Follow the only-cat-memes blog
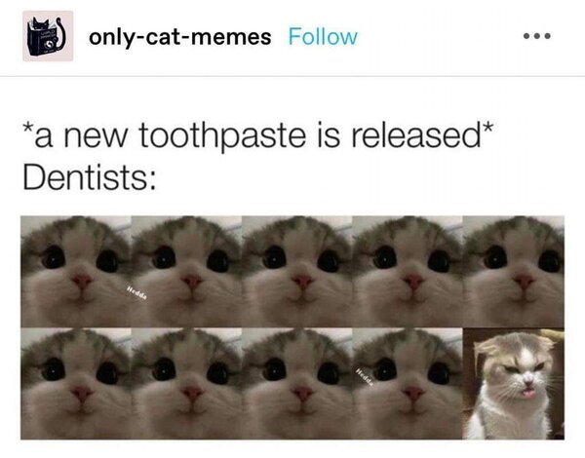The image size is (585, 458). pos(323,37)
